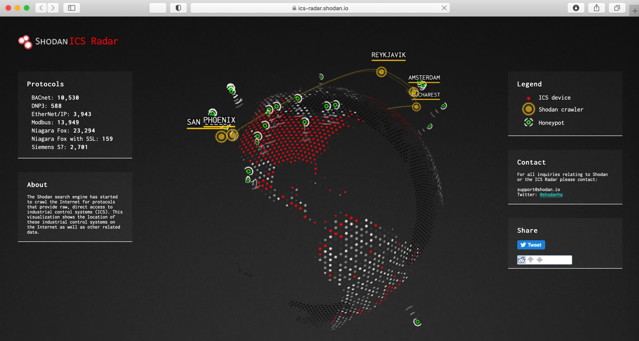This screenshot has height=341, width=639.
Task: Select the Niagara Fox: 23,294 row
Action: pos(63,130)
